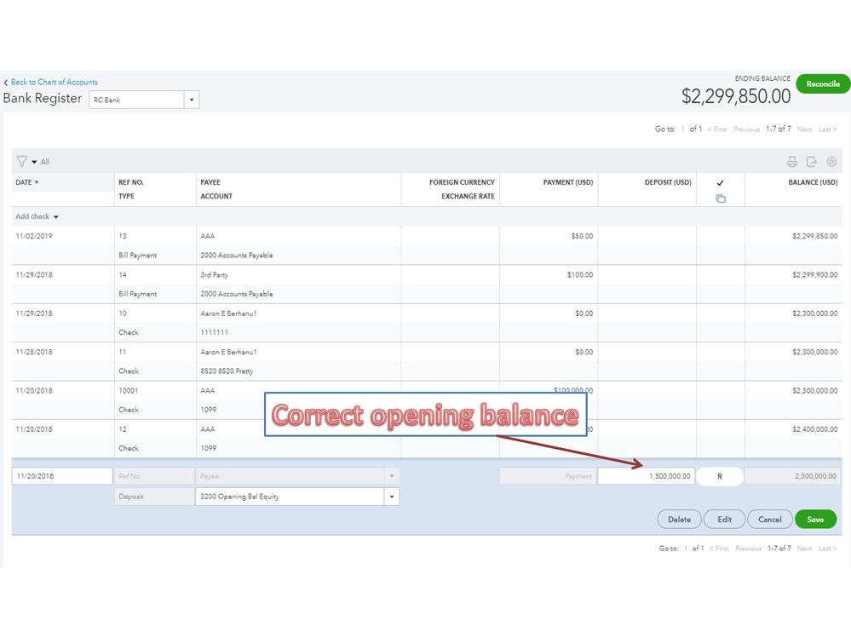Sort by DATE column header
Viewport: 851px width, 638px height.
coord(26,182)
